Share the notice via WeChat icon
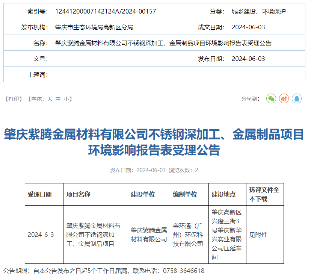 pos(271,99)
